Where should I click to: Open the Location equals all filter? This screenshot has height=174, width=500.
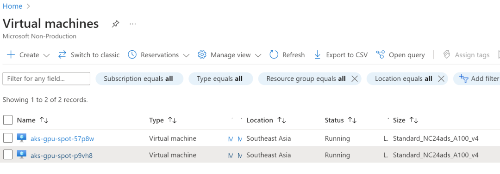click(403, 78)
